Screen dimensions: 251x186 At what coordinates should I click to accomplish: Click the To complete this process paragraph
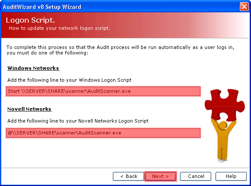pyautogui.click(x=121, y=50)
